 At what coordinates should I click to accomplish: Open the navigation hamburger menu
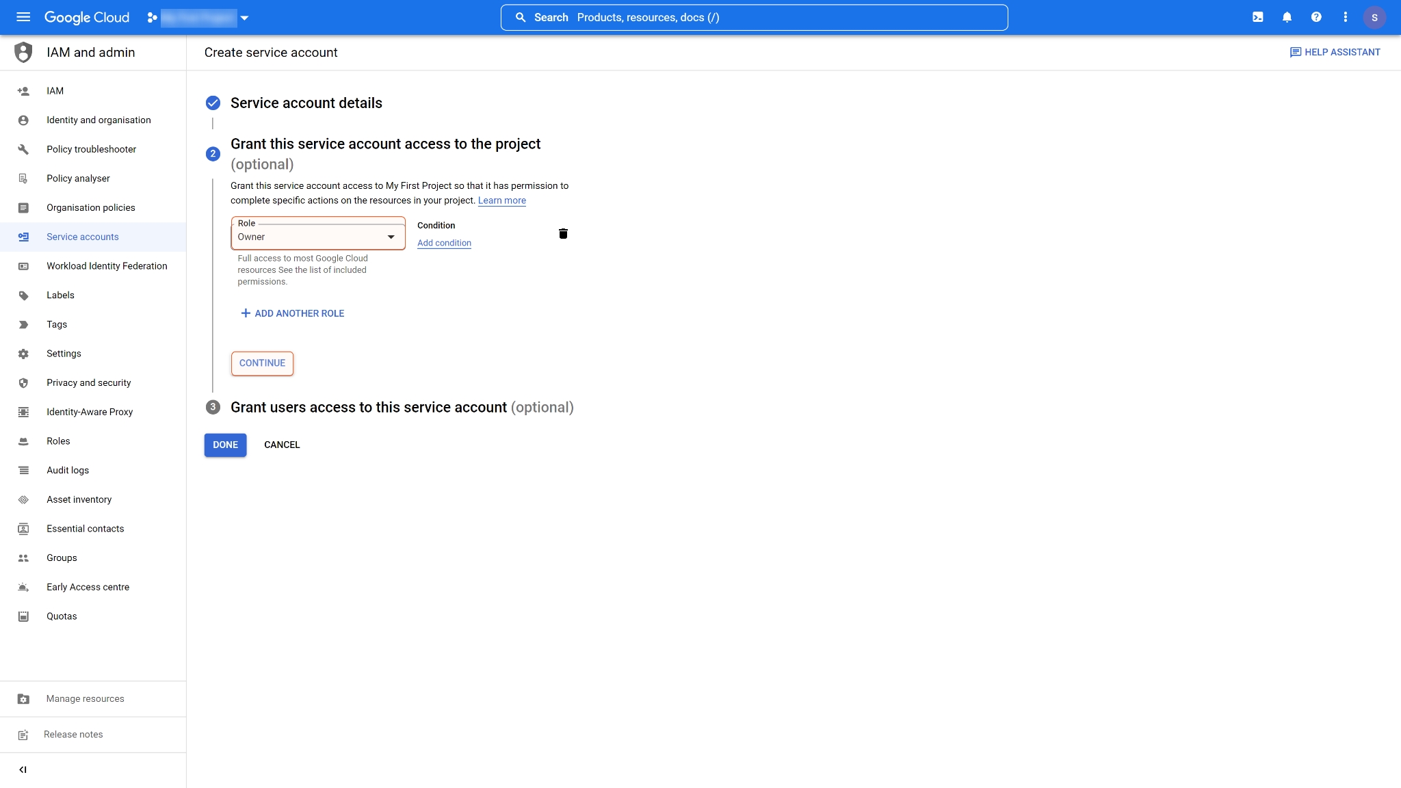click(23, 17)
